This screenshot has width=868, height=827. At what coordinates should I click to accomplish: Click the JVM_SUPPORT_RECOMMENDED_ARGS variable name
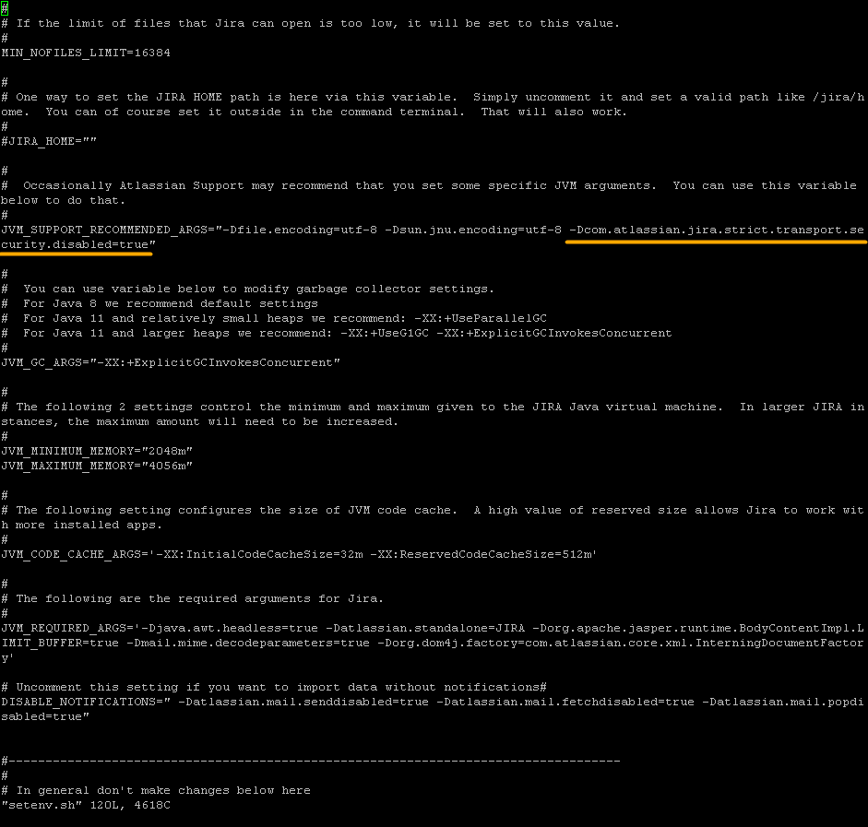(x=104, y=230)
